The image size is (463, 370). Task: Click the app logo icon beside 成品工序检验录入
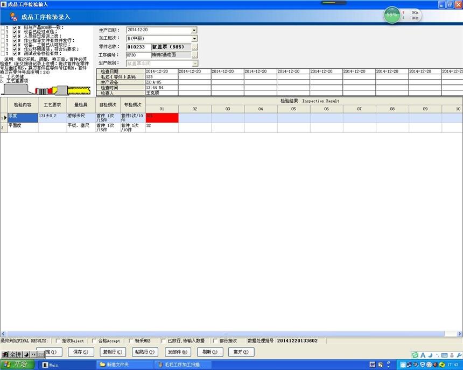coord(13,17)
